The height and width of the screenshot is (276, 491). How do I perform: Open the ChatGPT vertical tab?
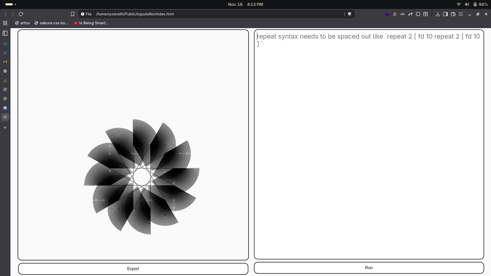tap(5, 71)
